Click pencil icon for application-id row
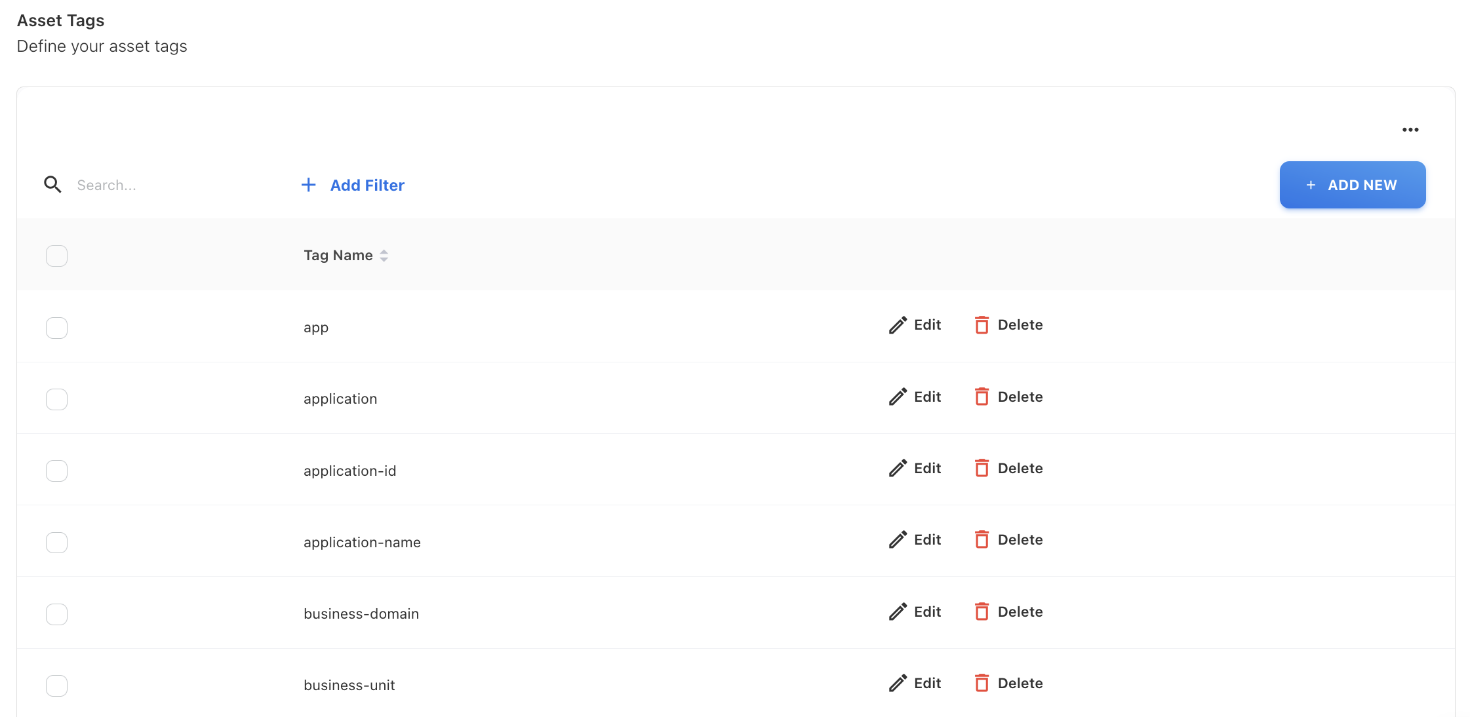 coord(898,469)
